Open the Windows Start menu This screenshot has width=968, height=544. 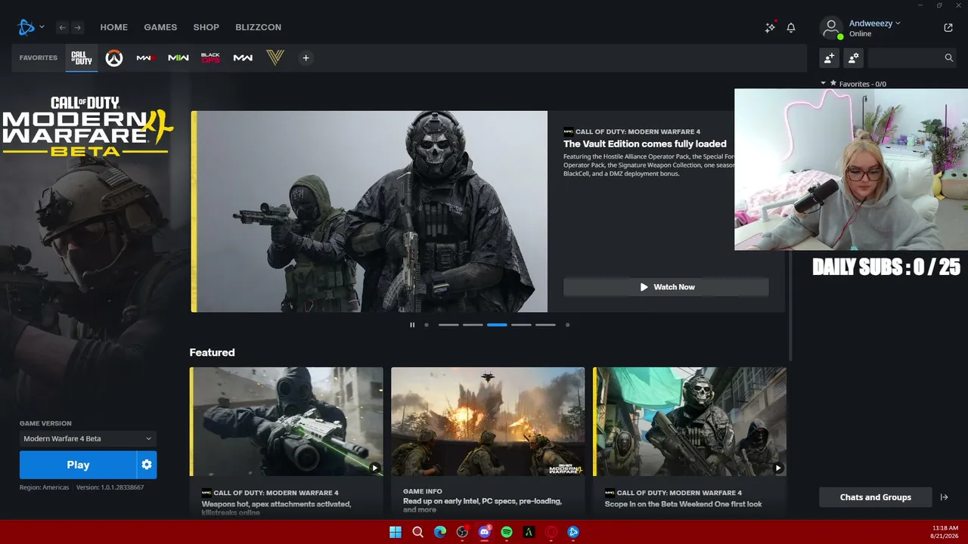(x=396, y=532)
